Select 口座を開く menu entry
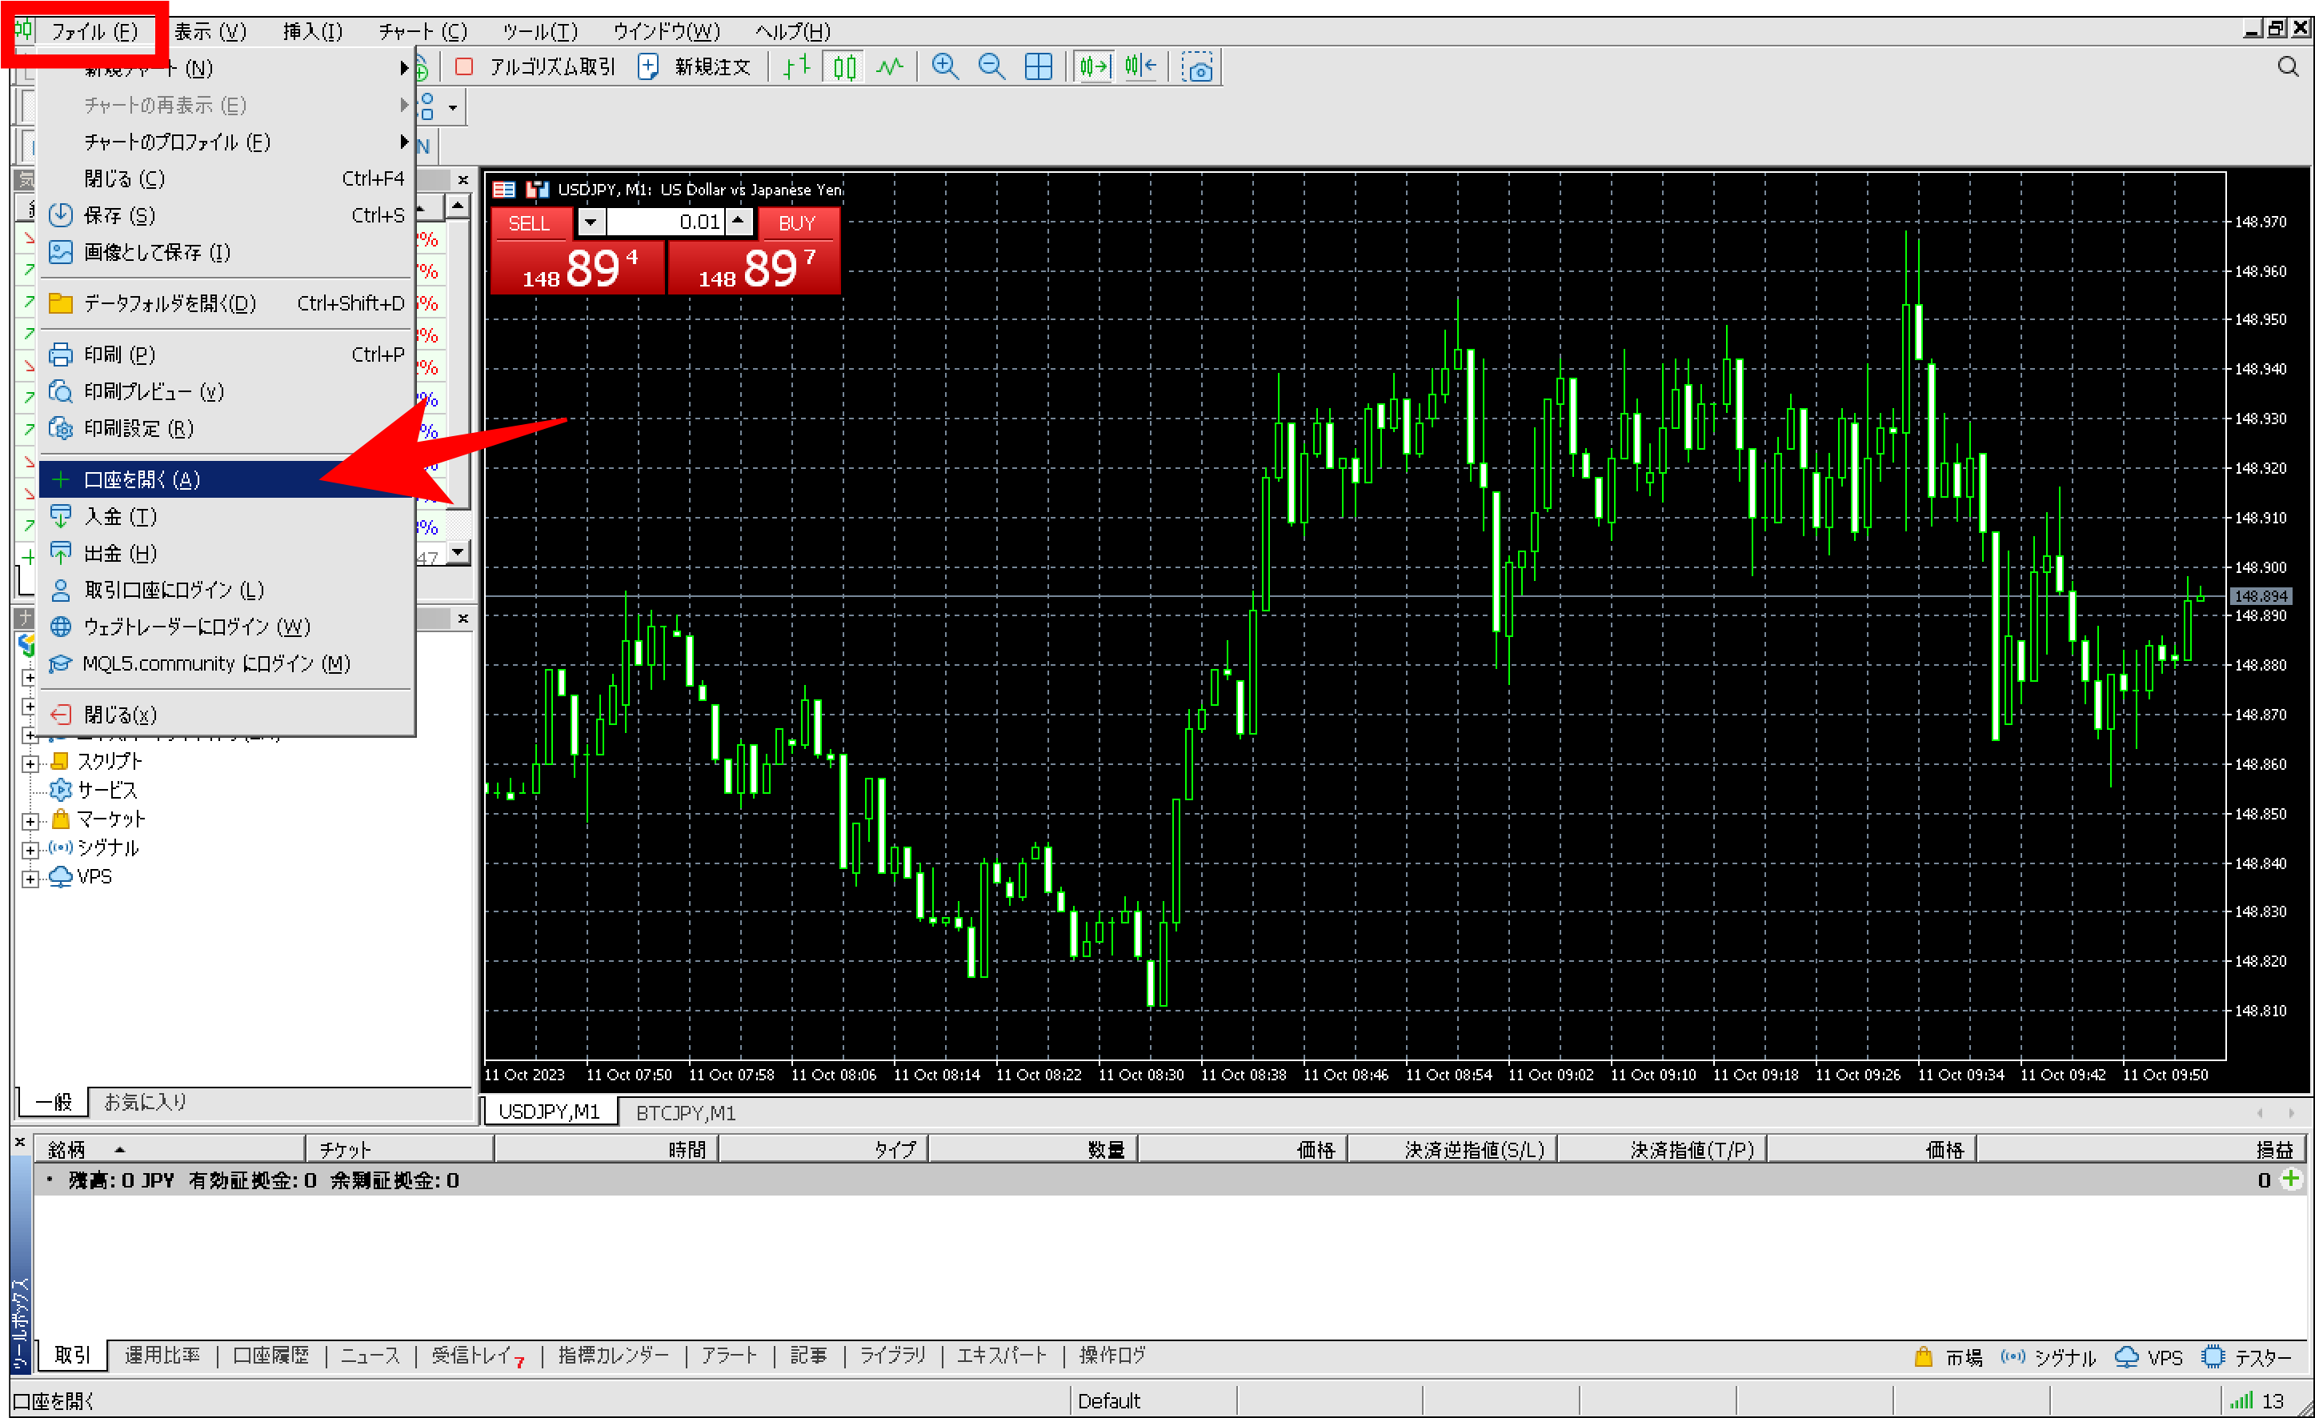This screenshot has height=1418, width=2315. (141, 479)
